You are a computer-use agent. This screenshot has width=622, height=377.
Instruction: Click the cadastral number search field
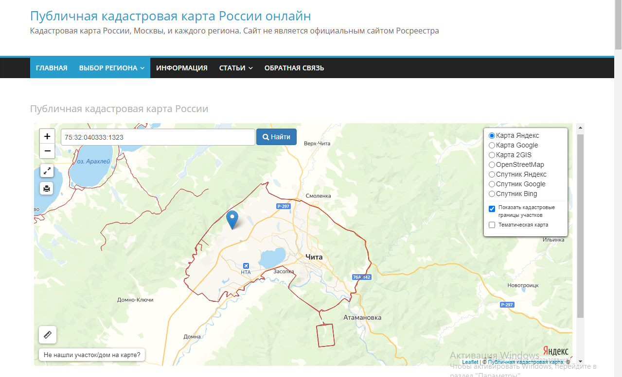(x=158, y=137)
